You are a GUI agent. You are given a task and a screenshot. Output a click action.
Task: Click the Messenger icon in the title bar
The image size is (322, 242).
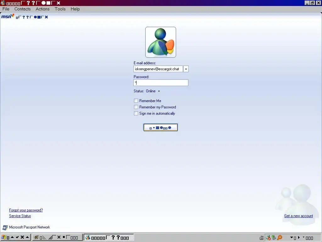click(3, 3)
